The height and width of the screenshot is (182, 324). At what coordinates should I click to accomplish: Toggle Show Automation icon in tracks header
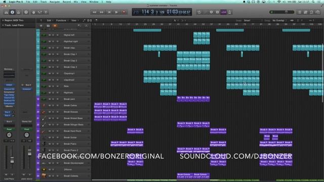tap(84, 20)
